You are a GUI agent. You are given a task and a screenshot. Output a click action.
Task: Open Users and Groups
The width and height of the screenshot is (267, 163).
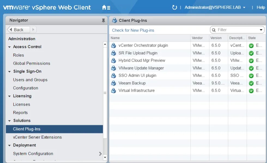[30, 80]
